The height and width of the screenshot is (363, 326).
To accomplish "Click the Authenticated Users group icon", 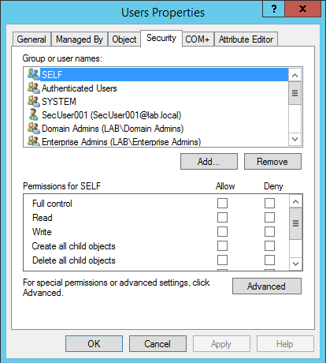I will pyautogui.click(x=34, y=88).
